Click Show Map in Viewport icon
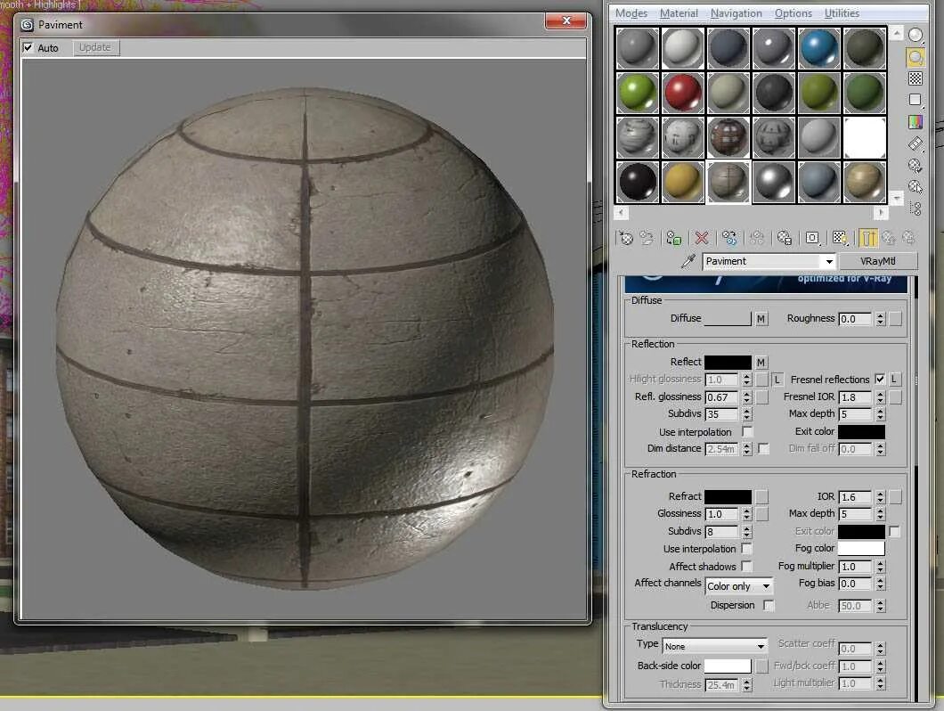This screenshot has width=944, height=711. coord(839,239)
